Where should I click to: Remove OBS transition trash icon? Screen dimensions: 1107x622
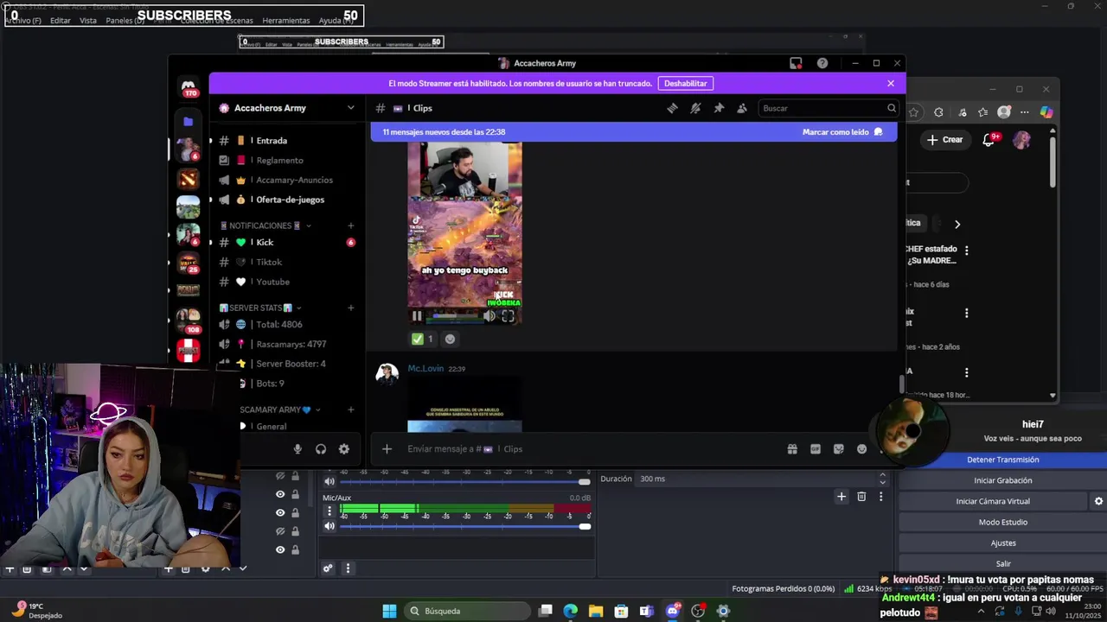(861, 497)
